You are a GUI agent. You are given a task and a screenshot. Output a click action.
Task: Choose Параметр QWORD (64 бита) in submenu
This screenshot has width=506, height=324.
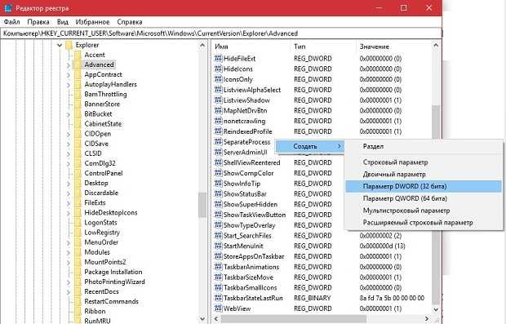(x=424, y=198)
